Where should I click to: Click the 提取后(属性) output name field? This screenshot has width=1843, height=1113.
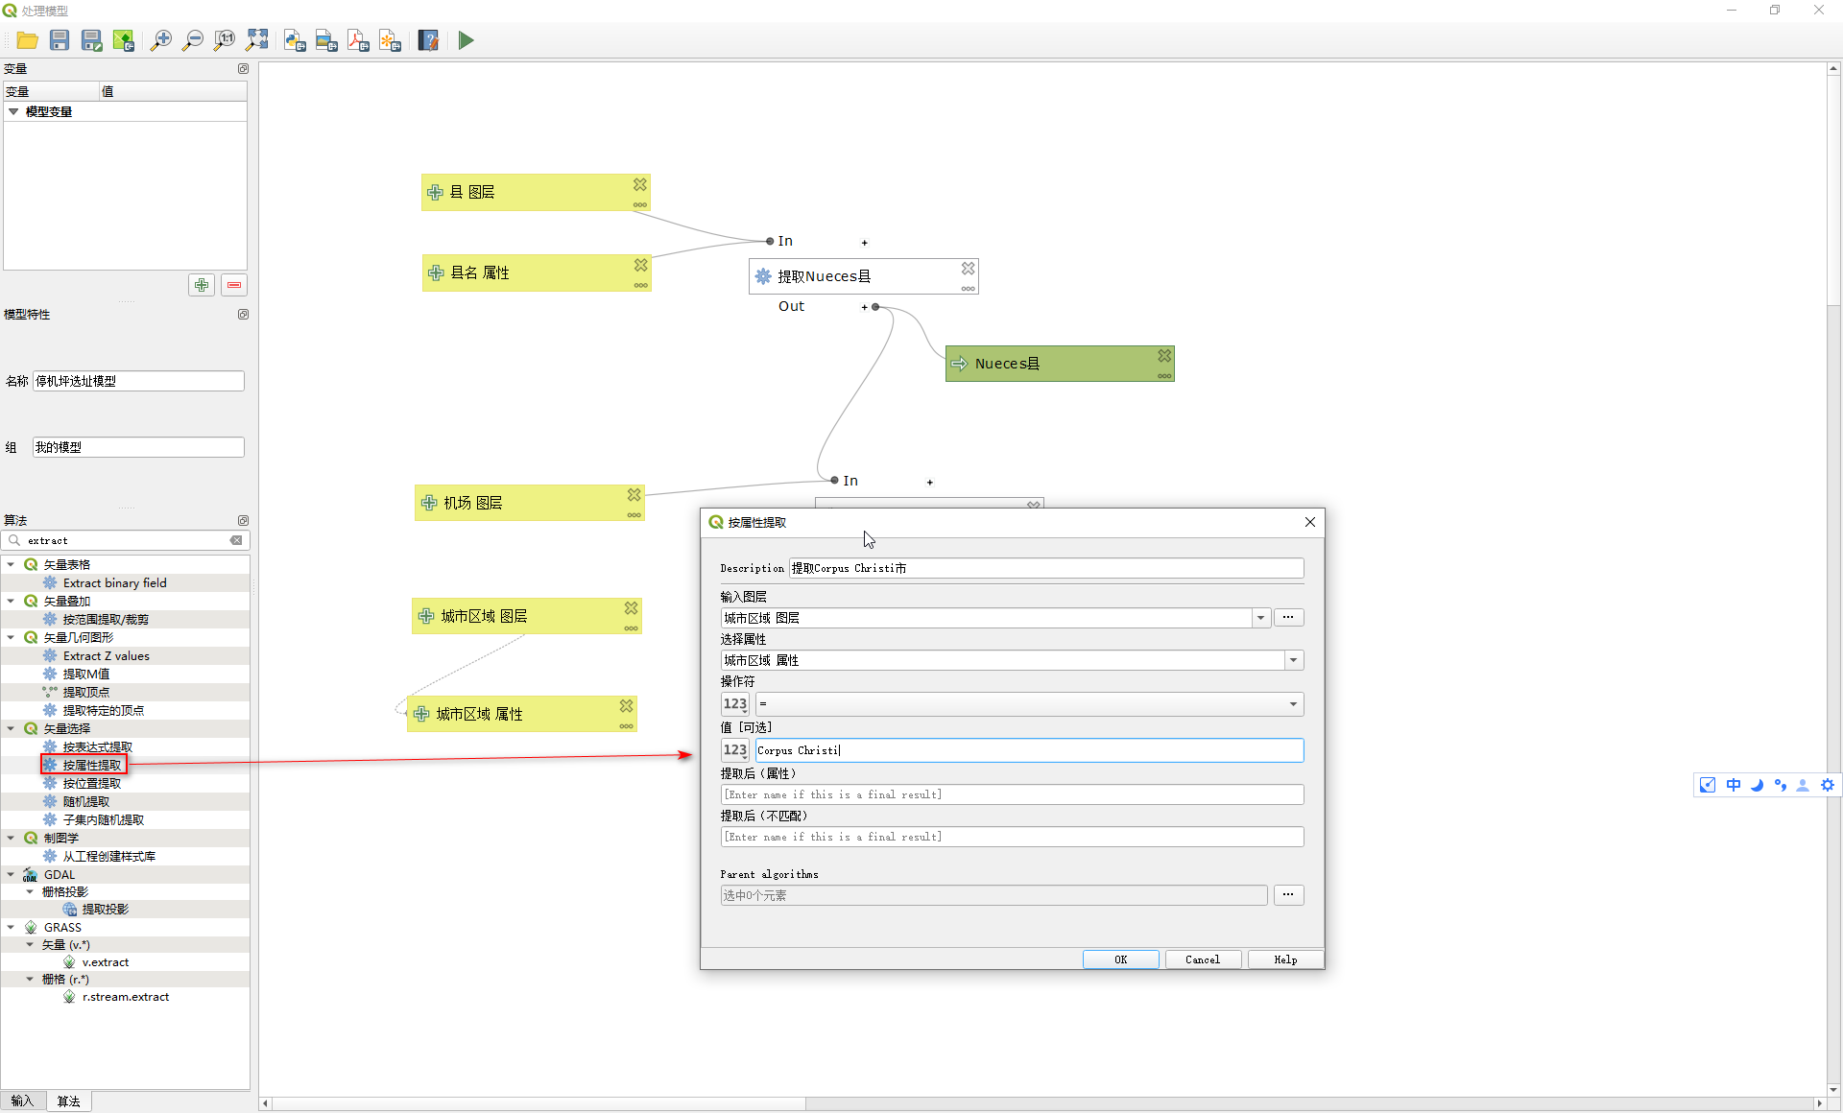tap(1012, 794)
